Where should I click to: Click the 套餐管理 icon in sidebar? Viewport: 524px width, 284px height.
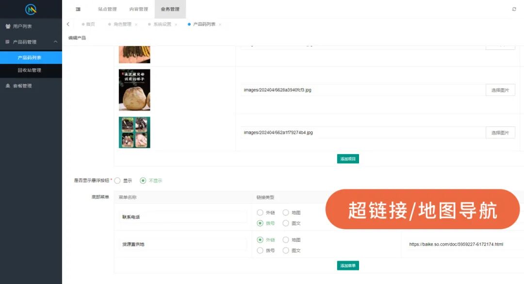coord(8,86)
